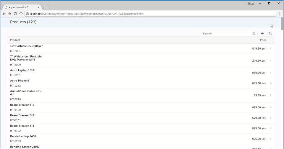284x149 pixels.
Task: Close the sap.ui.demo.fiori2 tab
Action: click(x=38, y=7)
